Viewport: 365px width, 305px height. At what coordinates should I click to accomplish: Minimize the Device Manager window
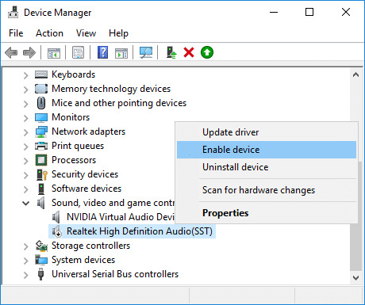tap(274, 12)
